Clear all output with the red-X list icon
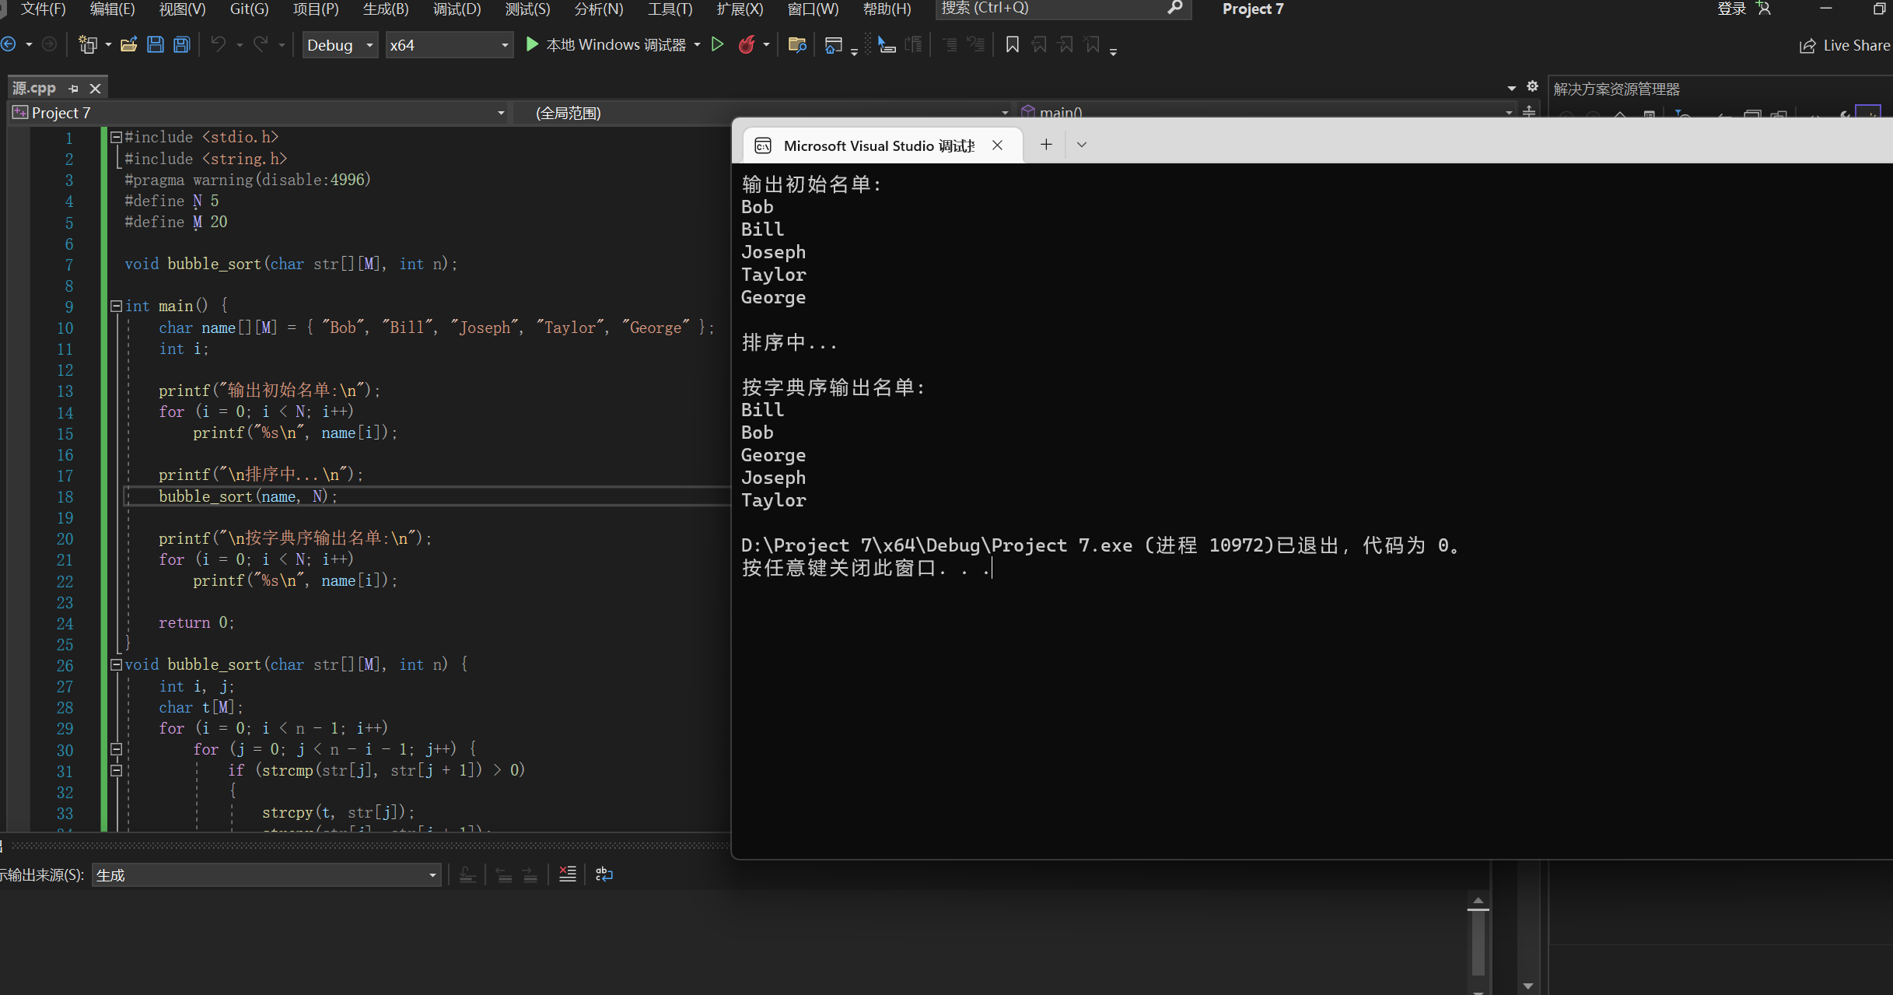Screen dimensions: 1893x995 point(568,874)
